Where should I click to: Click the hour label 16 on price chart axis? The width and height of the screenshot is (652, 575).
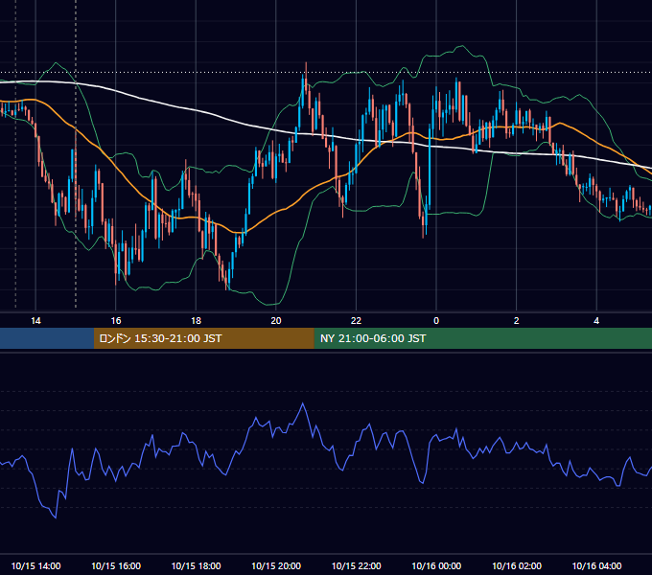click(x=116, y=321)
